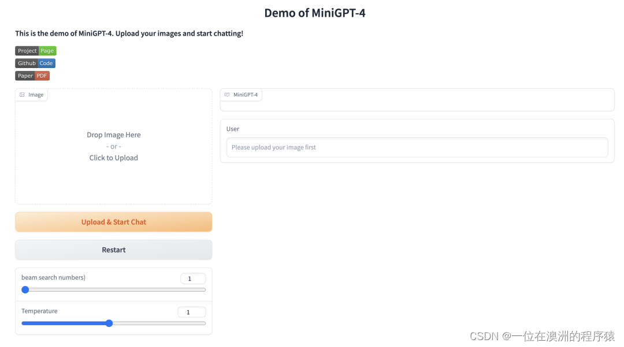Click the 'Drop Image Here' text

coord(113,134)
